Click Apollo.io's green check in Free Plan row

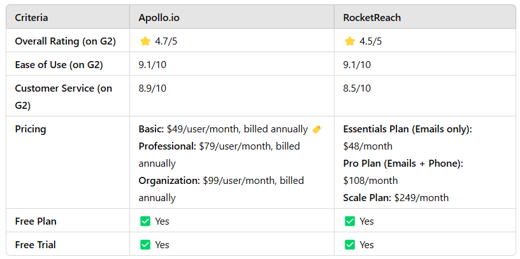click(145, 221)
